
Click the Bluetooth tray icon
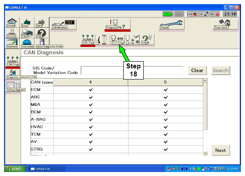[190, 168]
